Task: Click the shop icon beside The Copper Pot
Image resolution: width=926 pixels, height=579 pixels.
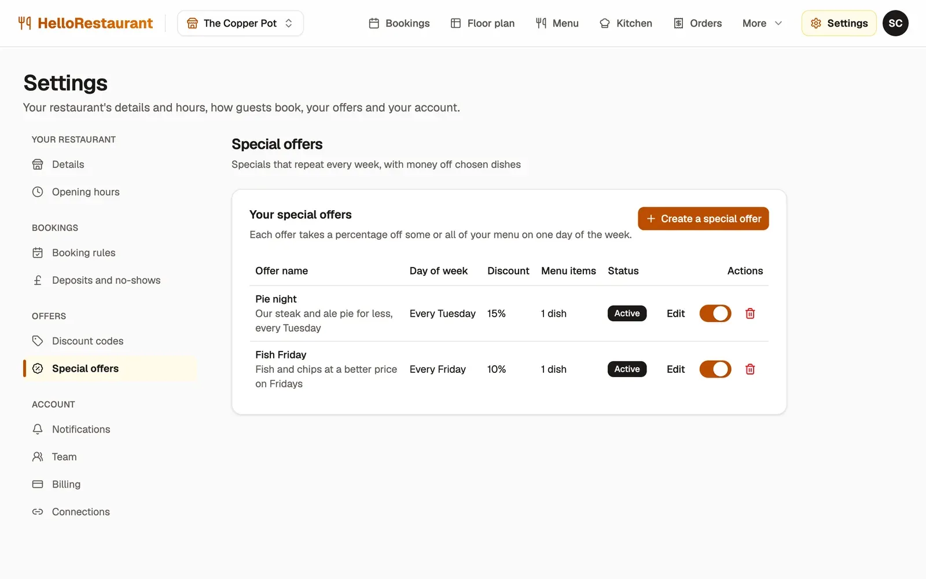Action: [x=192, y=23]
